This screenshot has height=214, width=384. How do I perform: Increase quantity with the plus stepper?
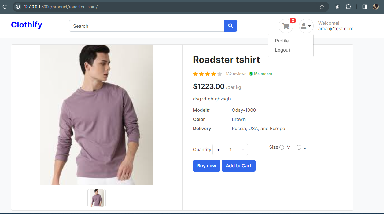[x=218, y=150]
